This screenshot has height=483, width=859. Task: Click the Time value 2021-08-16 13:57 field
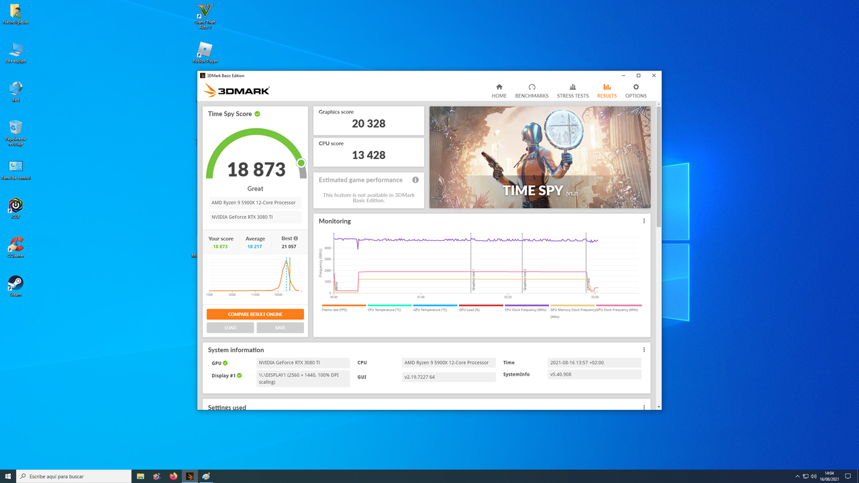595,362
